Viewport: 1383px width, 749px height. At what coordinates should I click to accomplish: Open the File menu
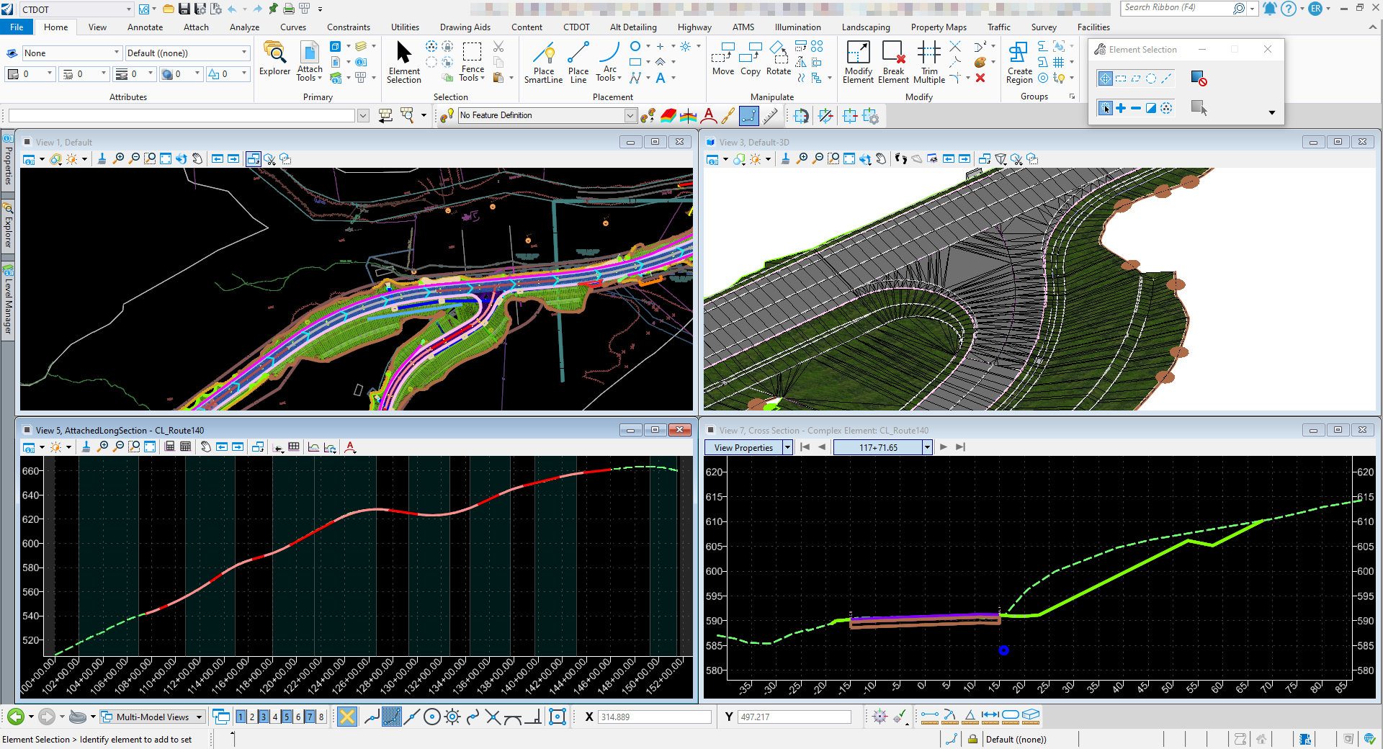click(16, 27)
